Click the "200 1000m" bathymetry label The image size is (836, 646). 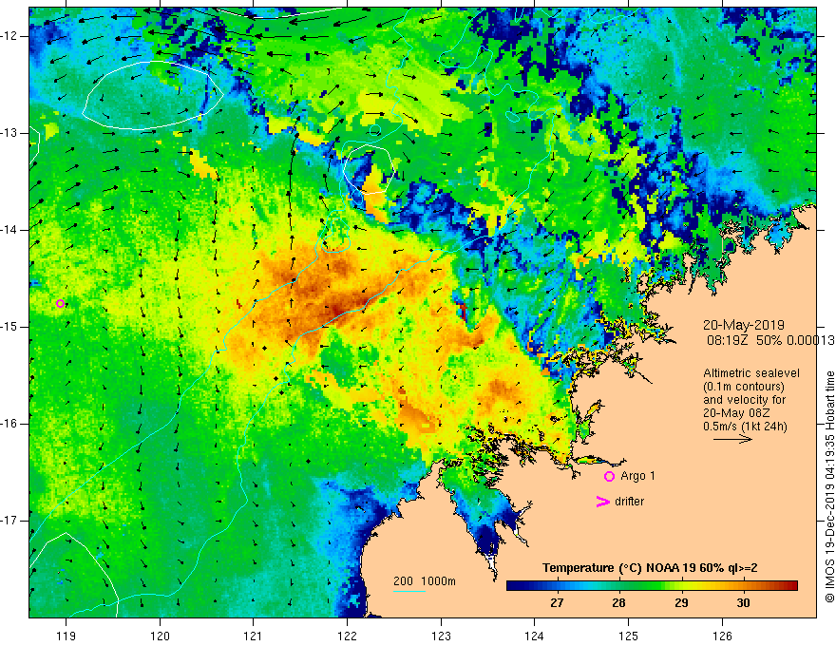(x=425, y=581)
